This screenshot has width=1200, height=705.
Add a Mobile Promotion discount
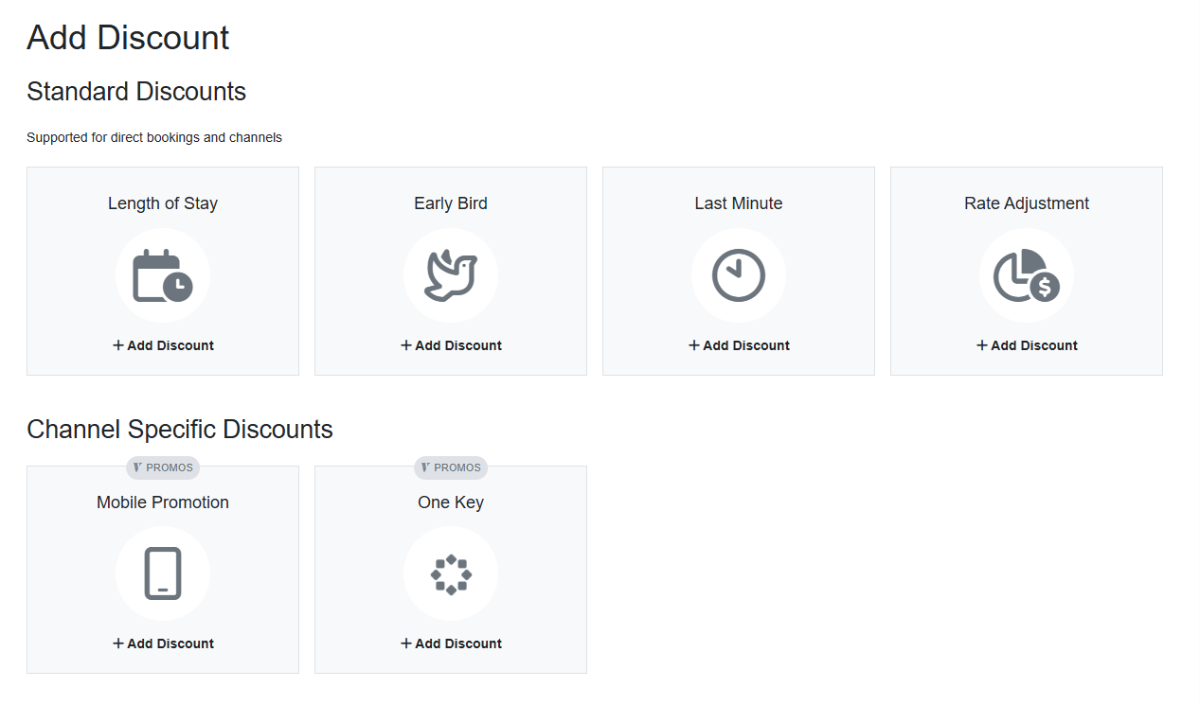pos(163,643)
